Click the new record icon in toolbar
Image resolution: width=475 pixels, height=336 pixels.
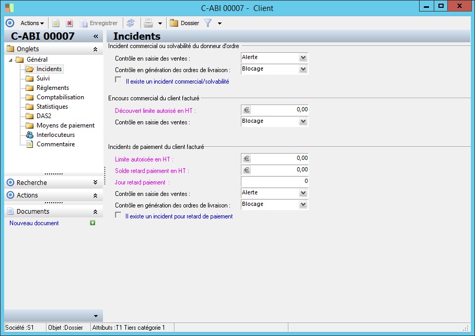point(56,23)
